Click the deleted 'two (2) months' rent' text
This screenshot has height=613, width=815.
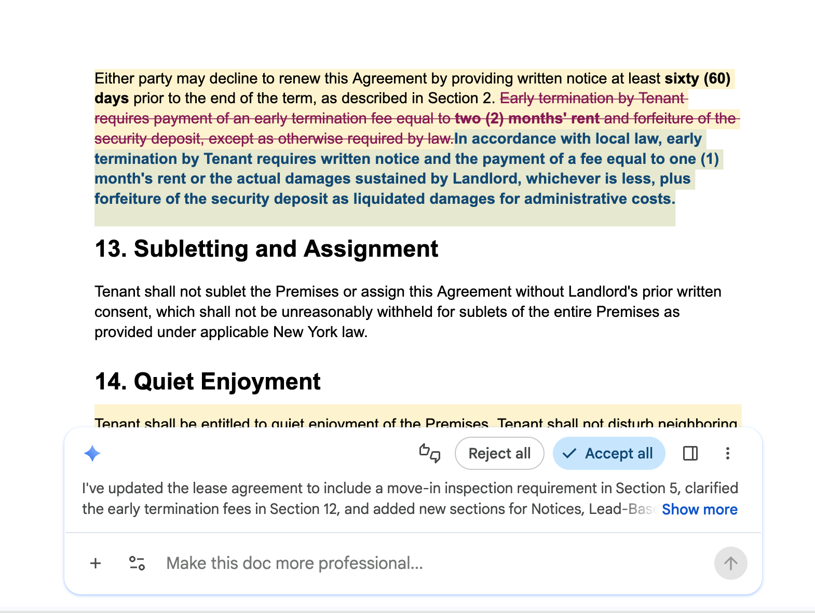tap(527, 118)
